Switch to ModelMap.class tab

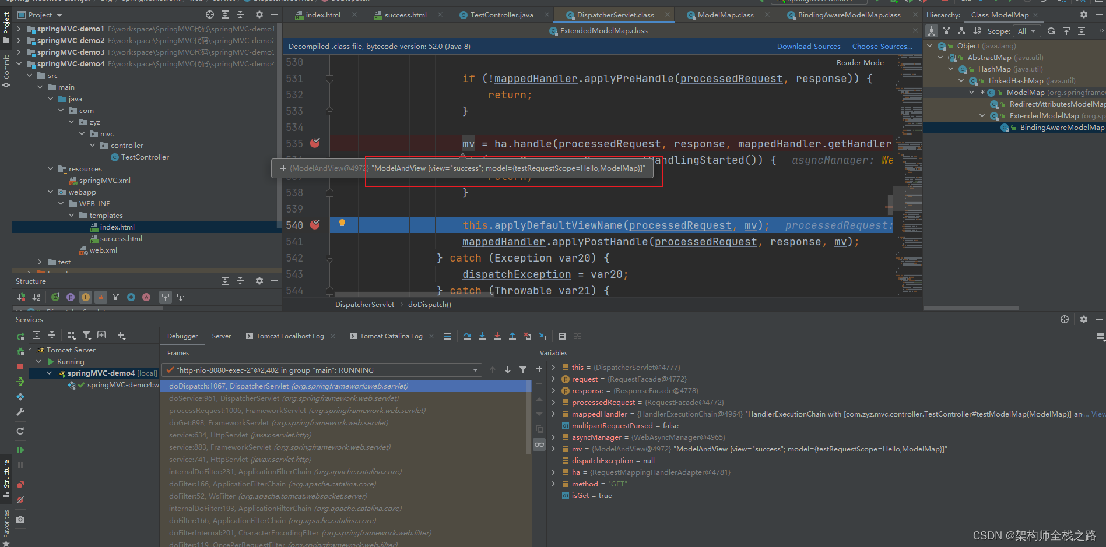point(725,15)
